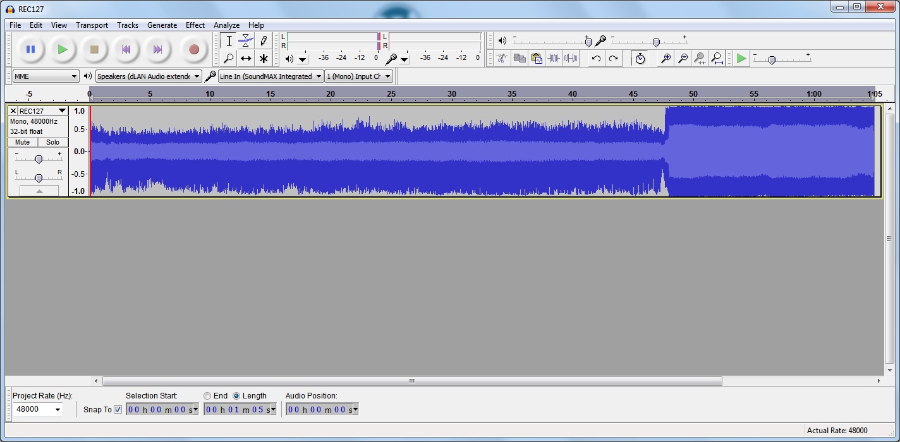
Task: Adjust the REC127 track gain slider
Action: pos(39,159)
